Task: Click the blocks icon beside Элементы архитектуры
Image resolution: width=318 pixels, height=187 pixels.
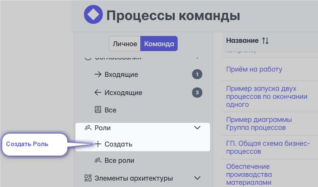Action: [x=88, y=178]
